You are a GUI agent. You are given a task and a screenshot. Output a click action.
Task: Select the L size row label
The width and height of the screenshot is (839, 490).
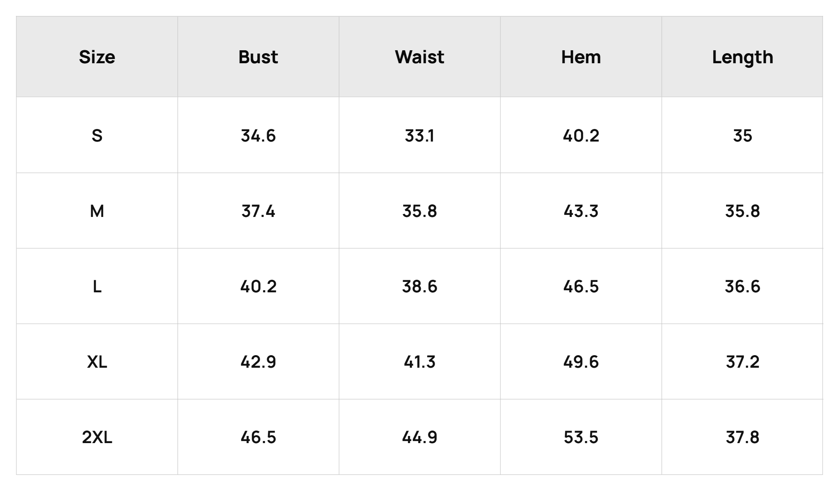point(97,286)
